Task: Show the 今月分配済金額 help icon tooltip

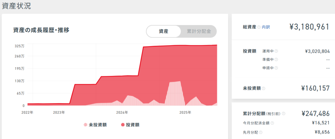Action: tap(272, 123)
